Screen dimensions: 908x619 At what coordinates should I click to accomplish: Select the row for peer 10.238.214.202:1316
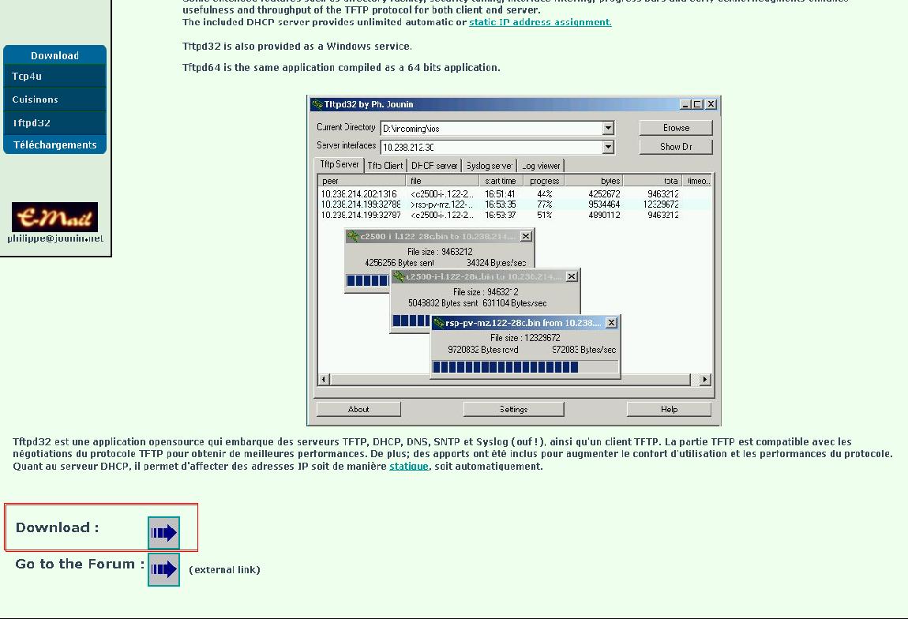tap(514, 194)
